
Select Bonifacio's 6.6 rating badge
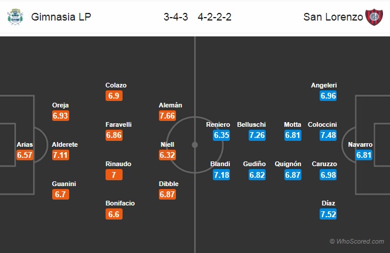(114, 214)
